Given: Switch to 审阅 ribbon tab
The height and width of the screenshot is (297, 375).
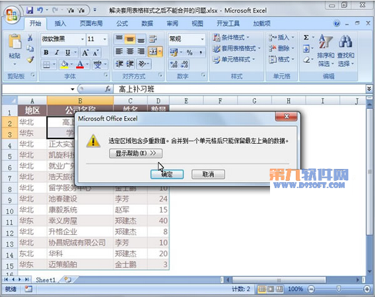Looking at the screenshot, I should coord(172,24).
